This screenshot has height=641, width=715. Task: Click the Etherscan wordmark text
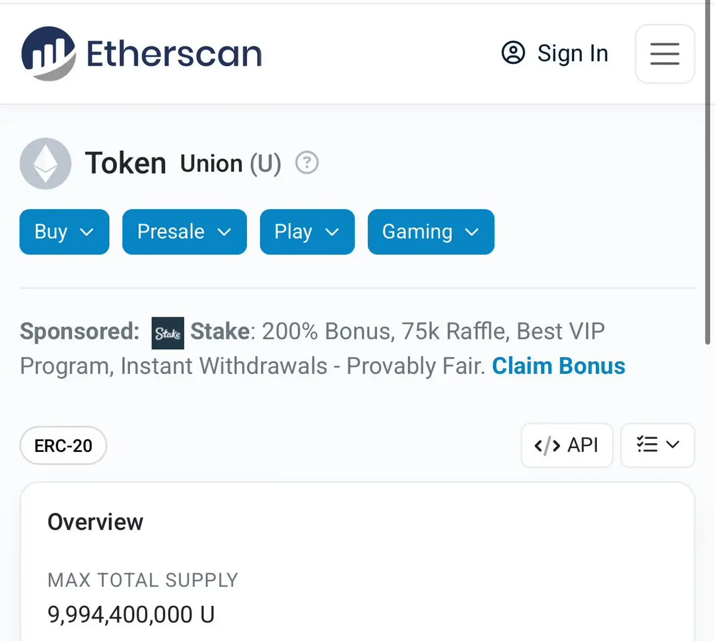pyautogui.click(x=174, y=54)
